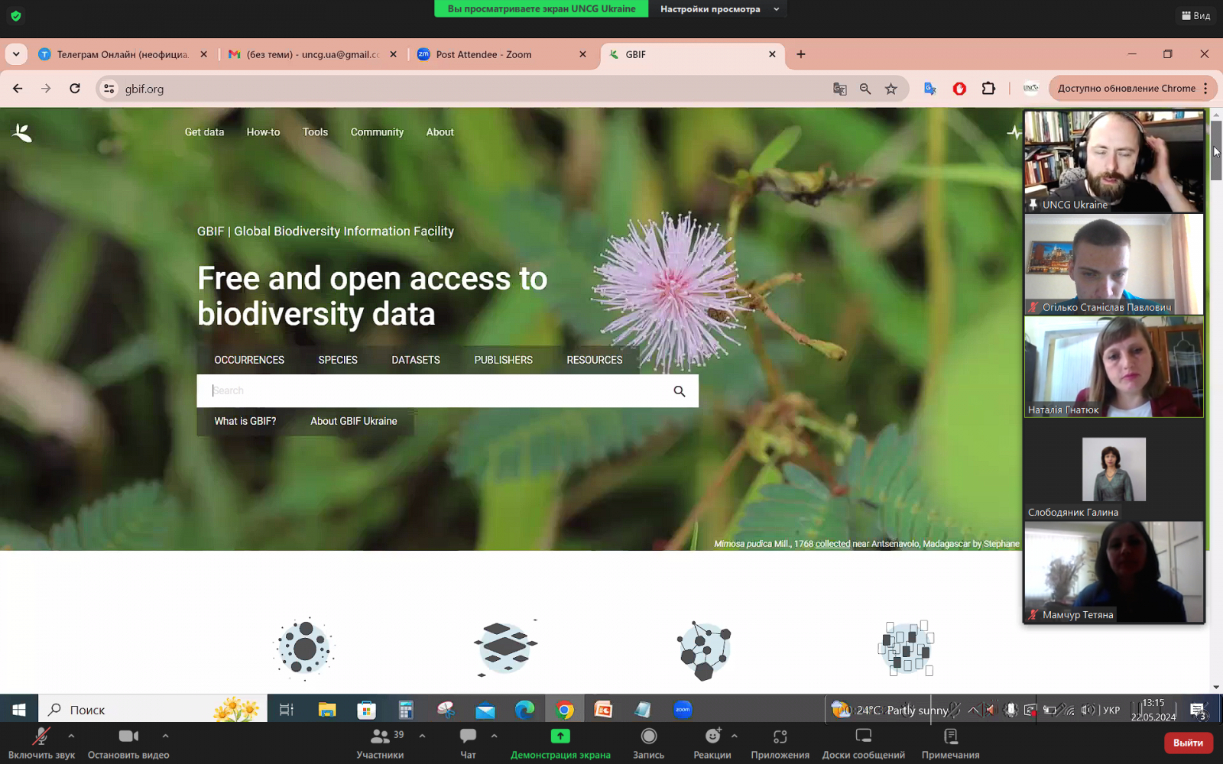Screen dimensions: 1223x764
Task: Select the PUBLISHERS search tab
Action: point(504,360)
